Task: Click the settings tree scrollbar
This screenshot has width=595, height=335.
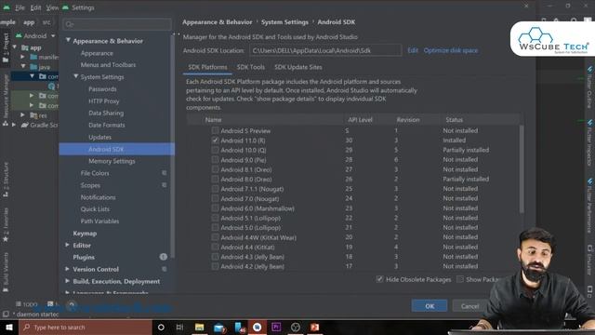Action: (173, 146)
